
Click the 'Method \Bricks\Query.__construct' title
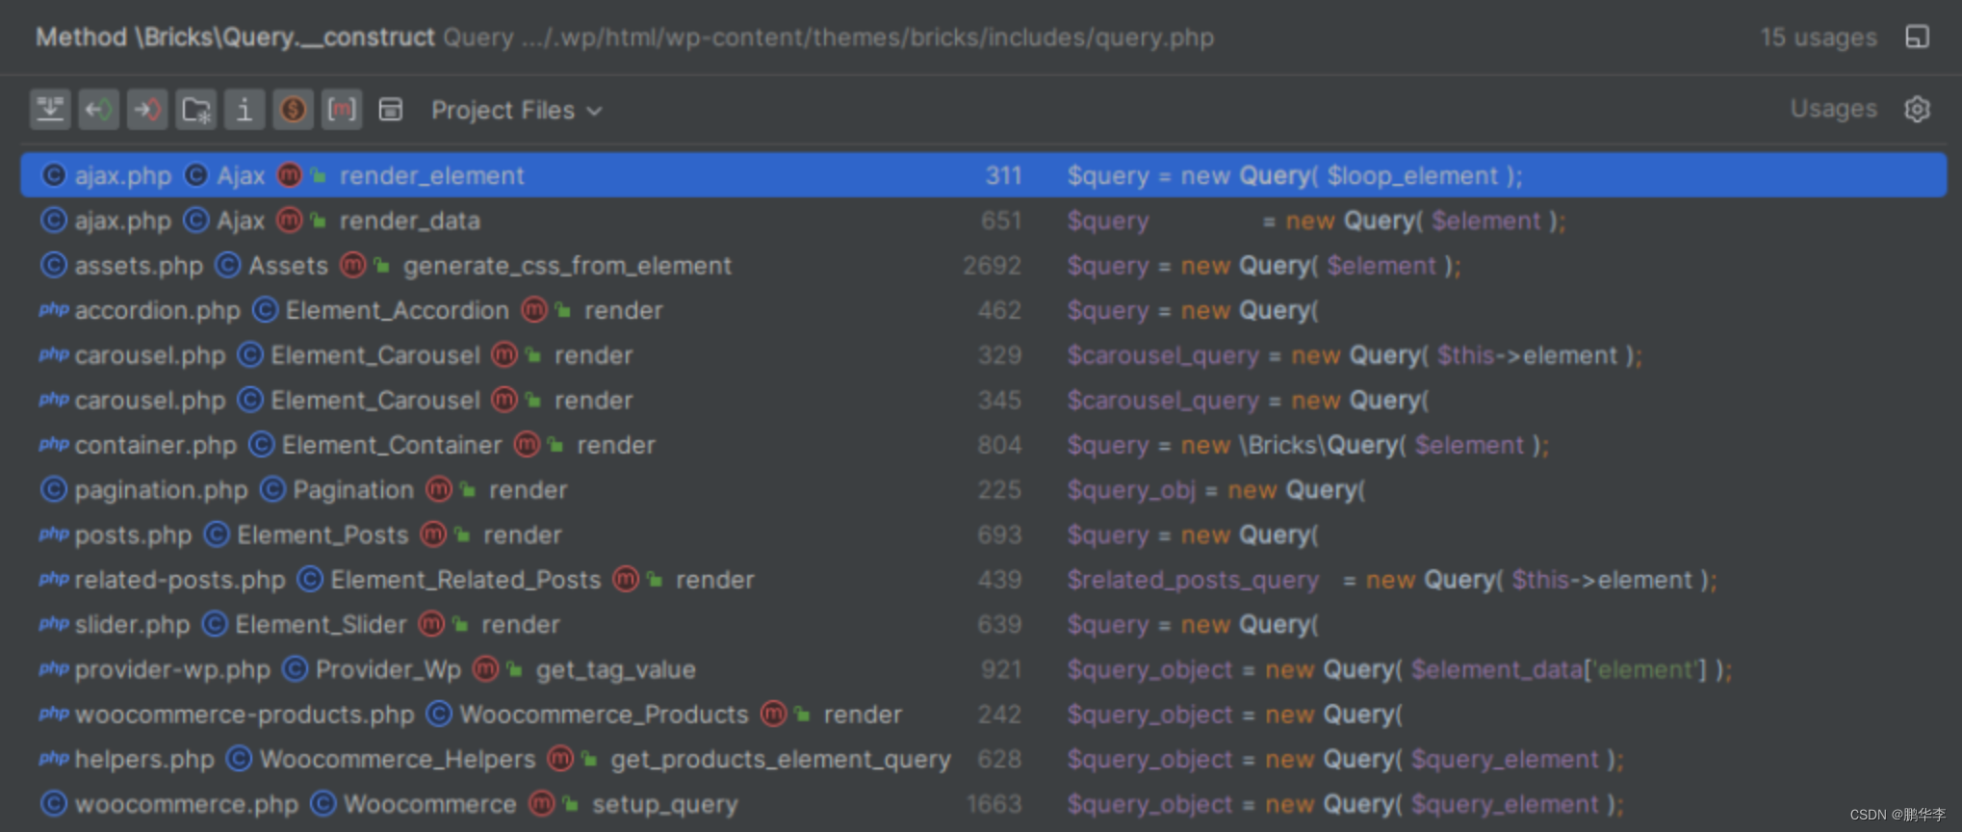[235, 38]
